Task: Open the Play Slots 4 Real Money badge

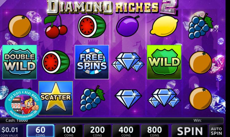Action: (x=23, y=104)
